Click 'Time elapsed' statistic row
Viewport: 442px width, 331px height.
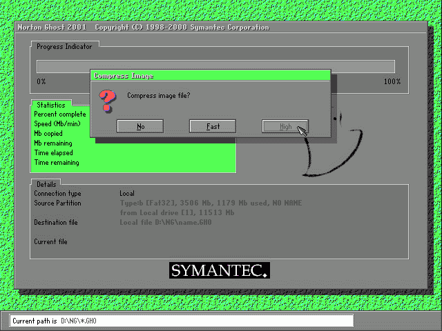pyautogui.click(x=54, y=152)
